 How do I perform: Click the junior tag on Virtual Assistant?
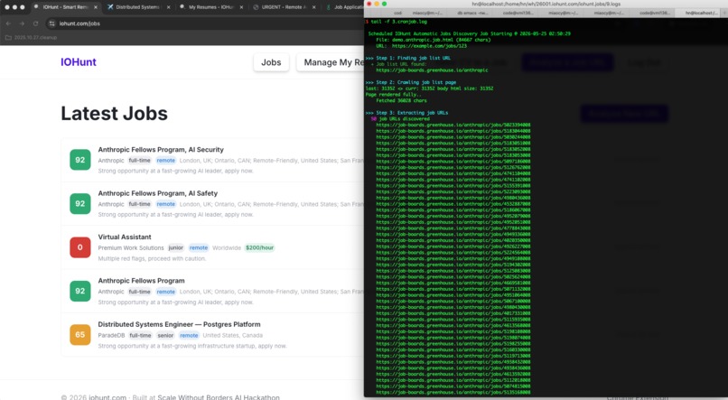176,247
